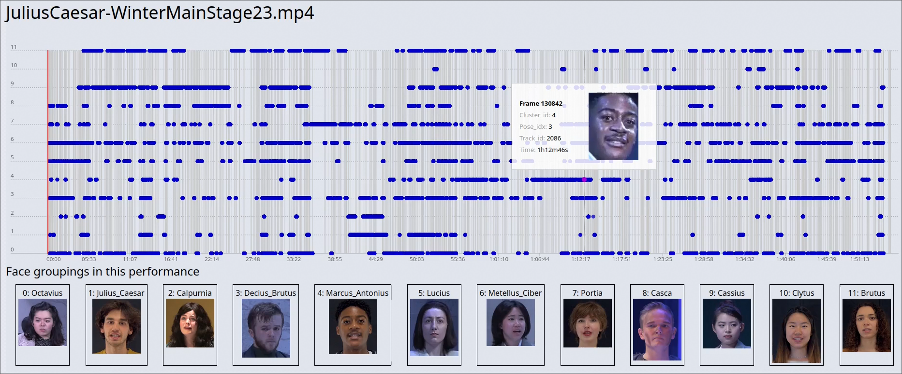Click the JuliusCaesar-WinterMainStage23.mp4 title
Viewport: 902px width, 374px height.
click(x=160, y=13)
